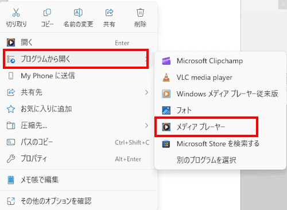Choose お気に入りに追加
287x210 pixels.
[79, 109]
